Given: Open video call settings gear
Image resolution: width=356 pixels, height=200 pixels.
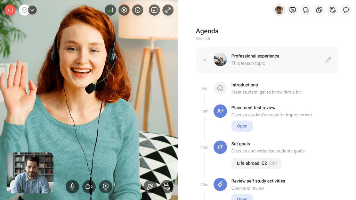Looking at the screenshot, I should click(124, 10).
